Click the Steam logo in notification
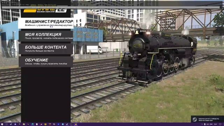This screenshot has height=126, width=224. (195, 119)
